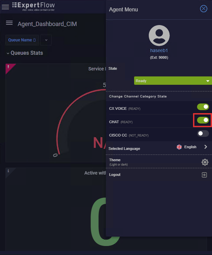The width and height of the screenshot is (212, 255).
Task: Enable the CISCO CC channel toggle
Action: [x=203, y=134]
